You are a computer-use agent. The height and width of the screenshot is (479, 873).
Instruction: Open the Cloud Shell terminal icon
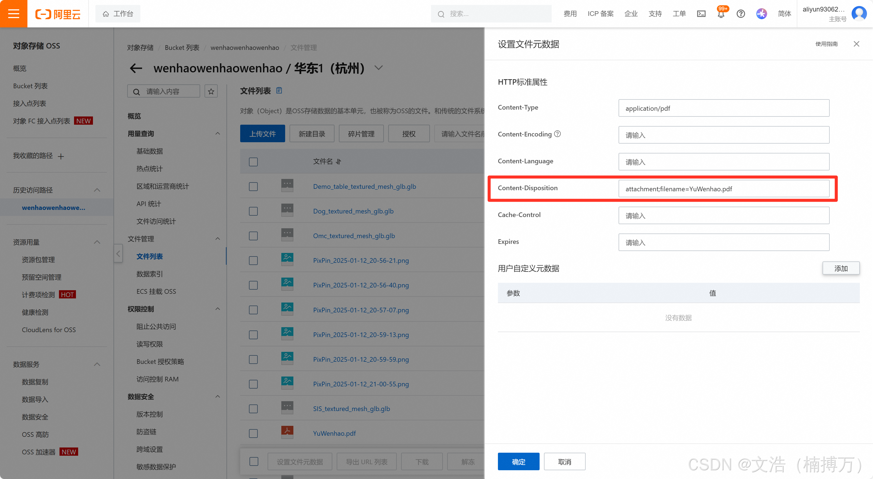(701, 14)
